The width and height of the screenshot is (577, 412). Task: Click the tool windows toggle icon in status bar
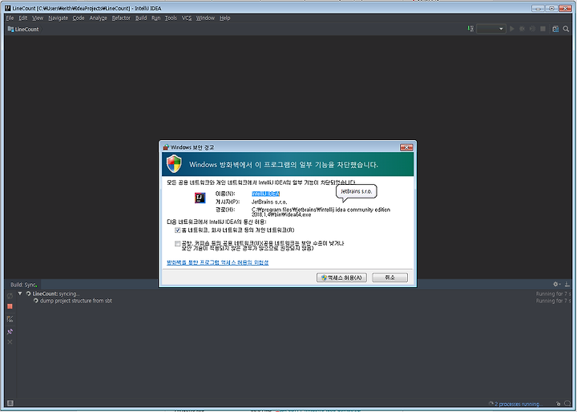tap(10, 403)
